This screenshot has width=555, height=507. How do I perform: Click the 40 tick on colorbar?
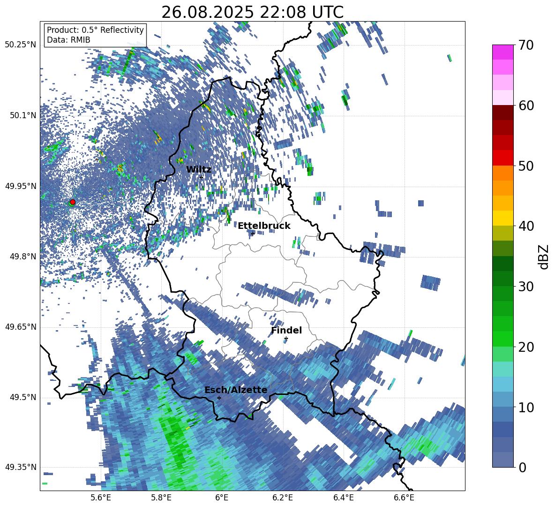tap(525, 226)
